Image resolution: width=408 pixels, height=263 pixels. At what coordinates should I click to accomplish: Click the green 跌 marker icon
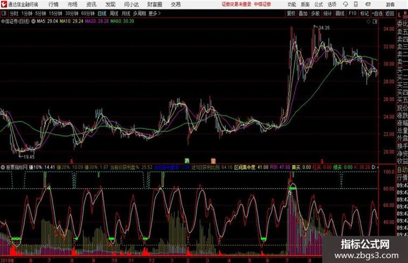point(187,161)
